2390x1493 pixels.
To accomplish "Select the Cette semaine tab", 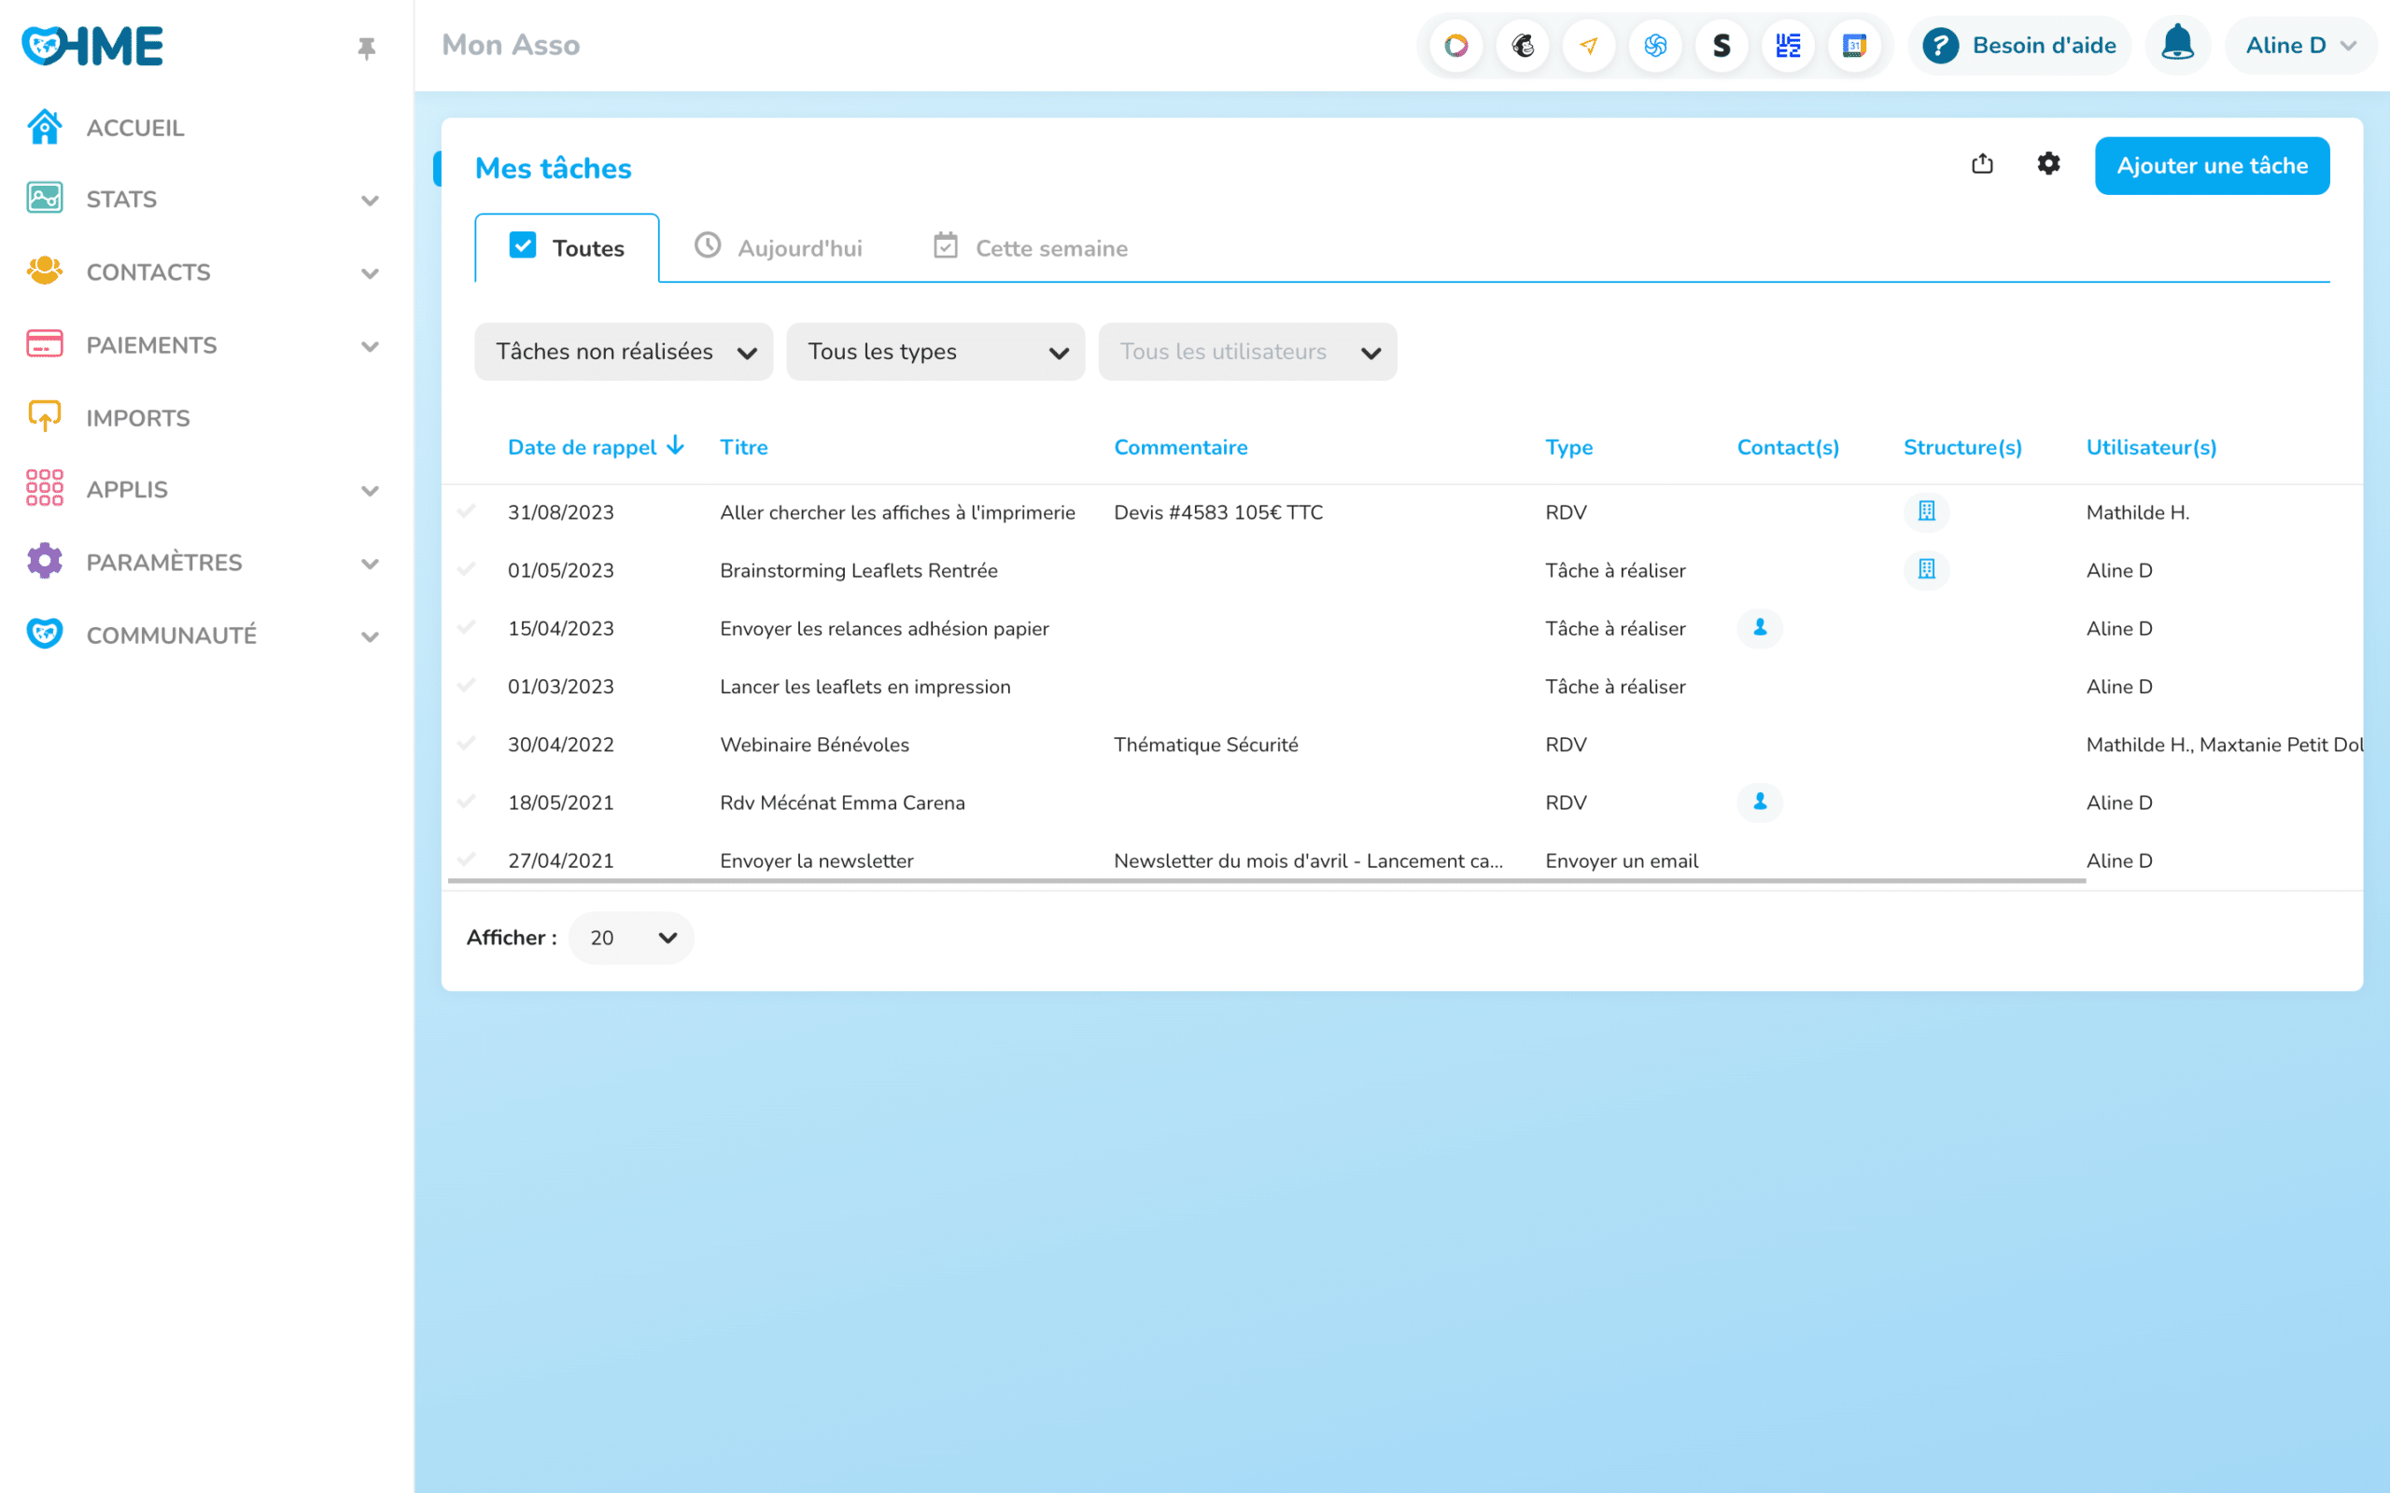I will click(x=1031, y=248).
